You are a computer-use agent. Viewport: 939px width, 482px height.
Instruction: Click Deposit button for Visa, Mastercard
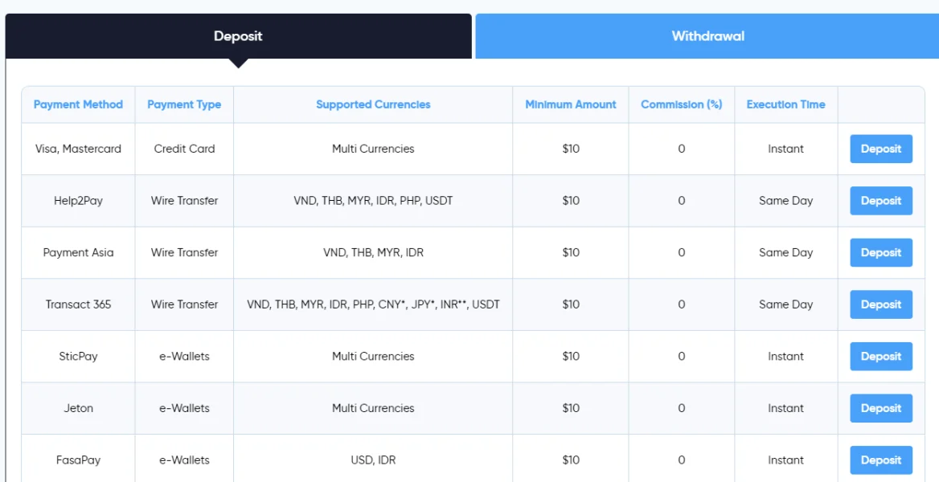point(881,149)
